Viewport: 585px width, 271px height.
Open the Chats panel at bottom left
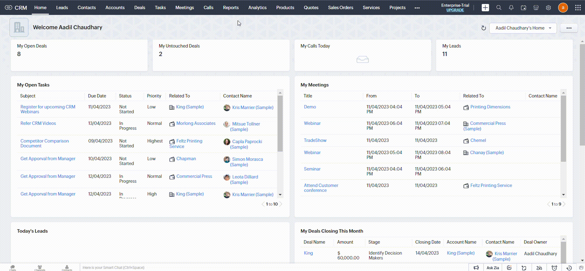tap(13, 267)
